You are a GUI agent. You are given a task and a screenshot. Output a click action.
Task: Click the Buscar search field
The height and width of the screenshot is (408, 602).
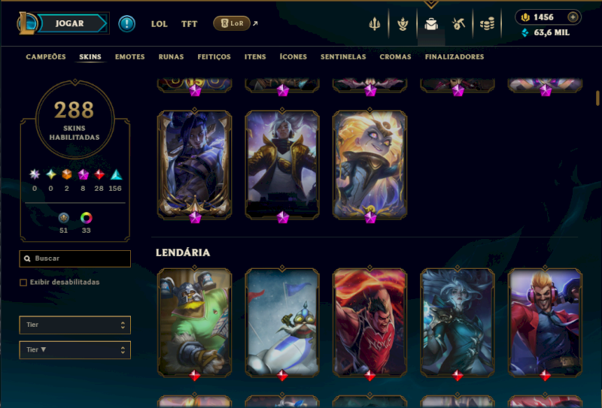(x=74, y=258)
